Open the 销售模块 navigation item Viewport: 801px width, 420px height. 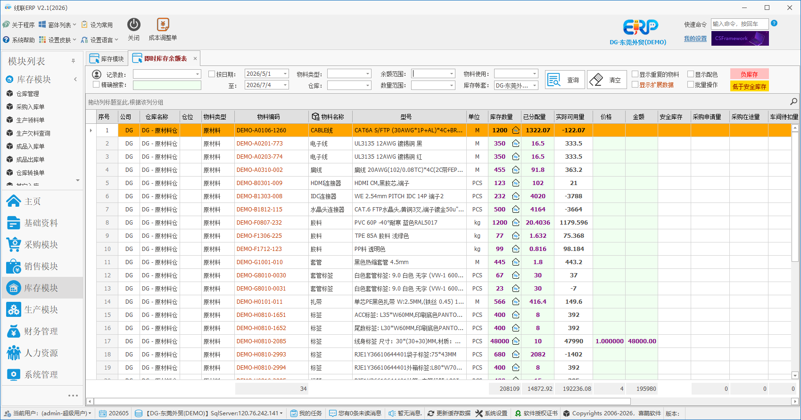[42, 267]
